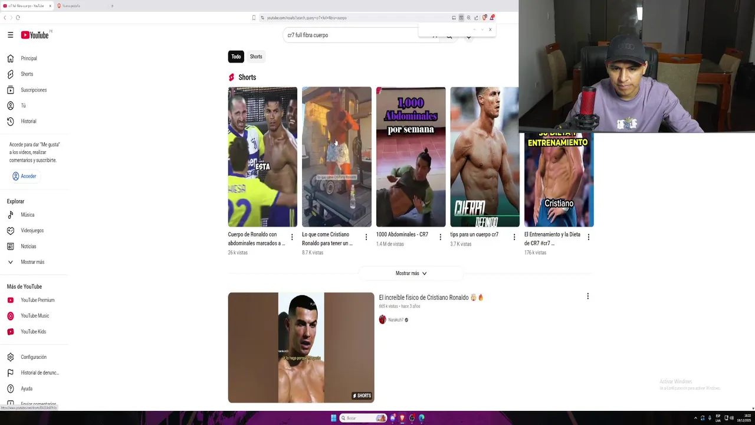Image resolution: width=755 pixels, height=425 pixels.
Task: Go back in browser history
Action: click(x=5, y=18)
